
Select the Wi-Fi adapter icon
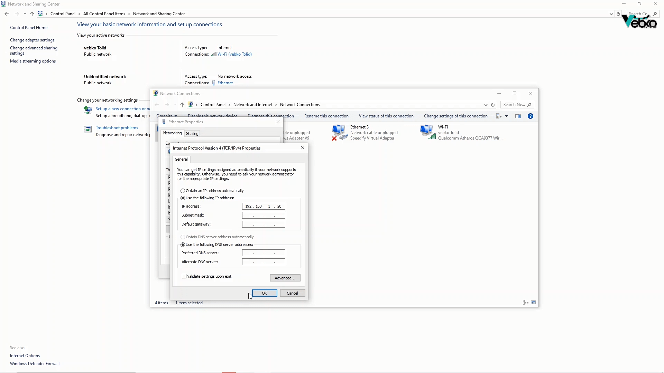[427, 132]
